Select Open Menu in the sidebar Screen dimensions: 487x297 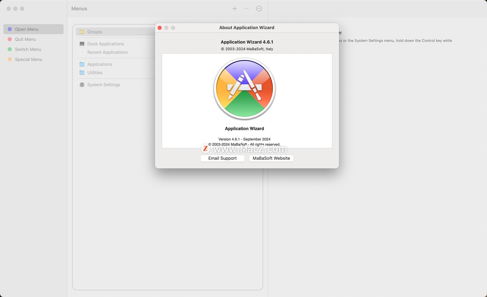33,29
